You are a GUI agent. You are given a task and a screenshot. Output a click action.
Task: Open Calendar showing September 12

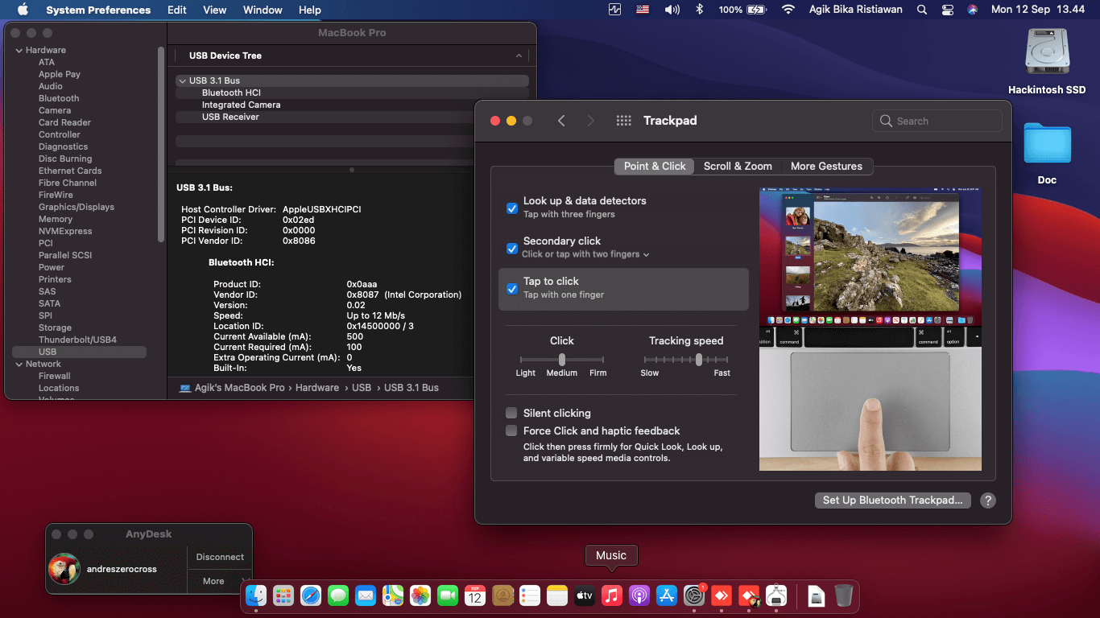pyautogui.click(x=474, y=595)
